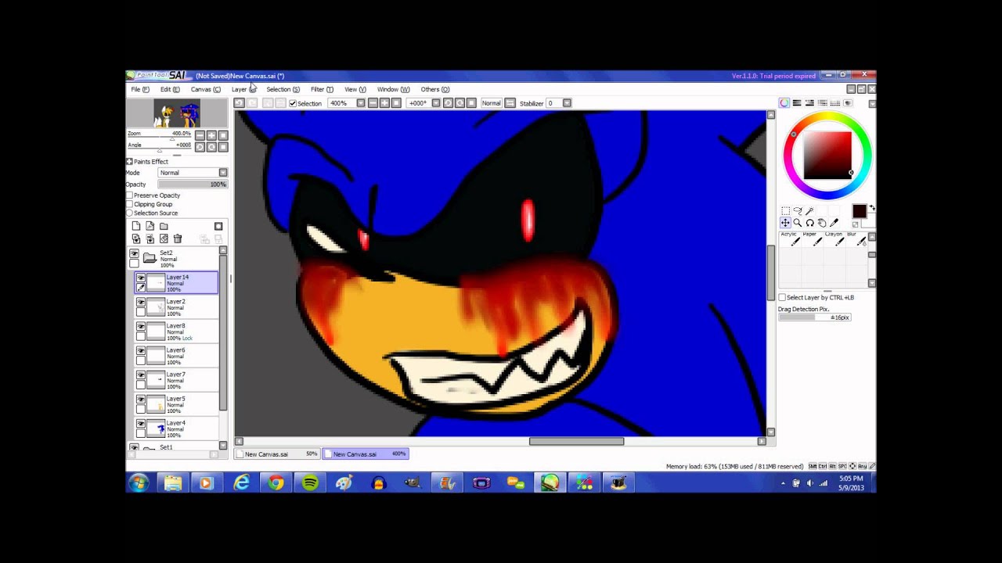This screenshot has width=1002, height=563.
Task: Enable Clipping Group checkbox
Action: click(x=130, y=204)
